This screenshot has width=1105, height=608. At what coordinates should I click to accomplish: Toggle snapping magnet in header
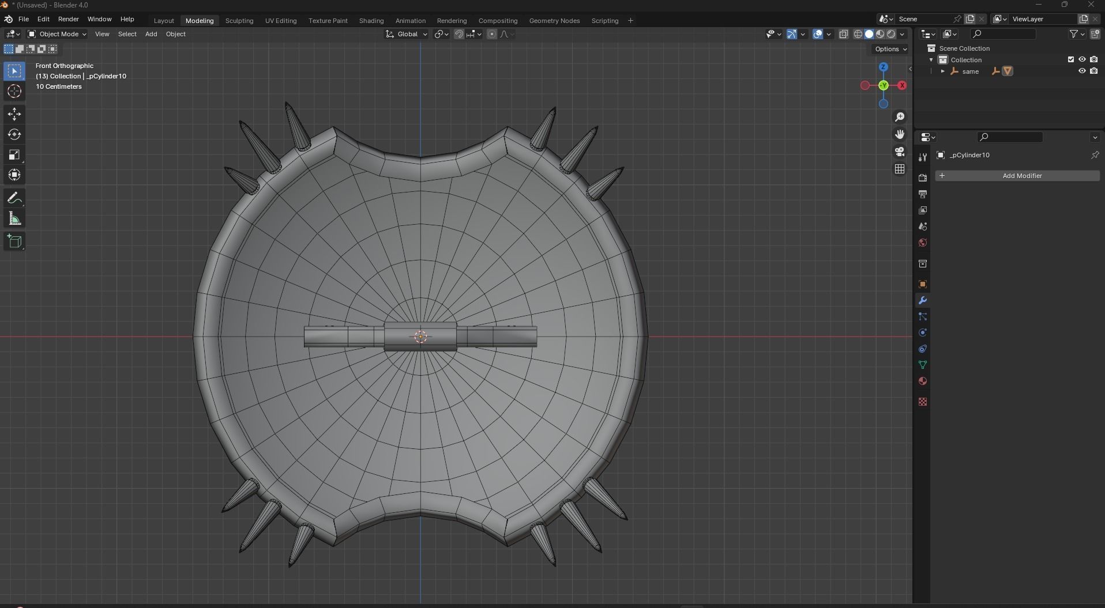click(x=459, y=34)
